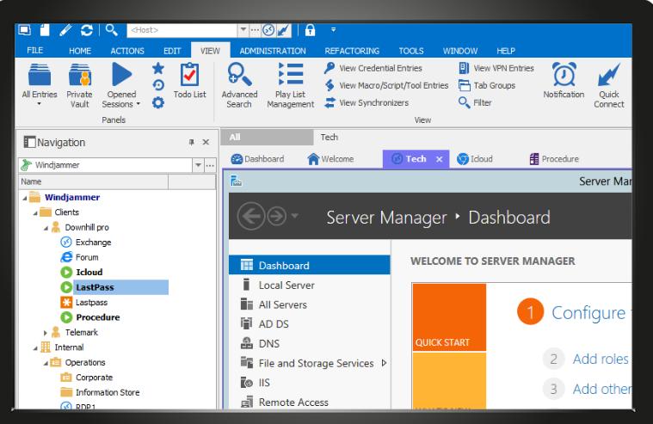Collapse the Operations folder
This screenshot has width=653, height=424.
(46, 363)
